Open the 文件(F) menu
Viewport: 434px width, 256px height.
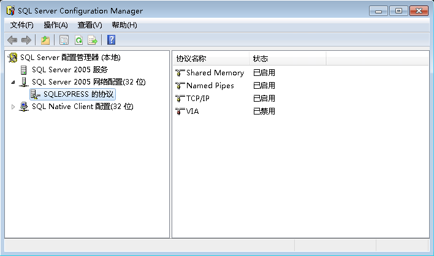point(22,25)
